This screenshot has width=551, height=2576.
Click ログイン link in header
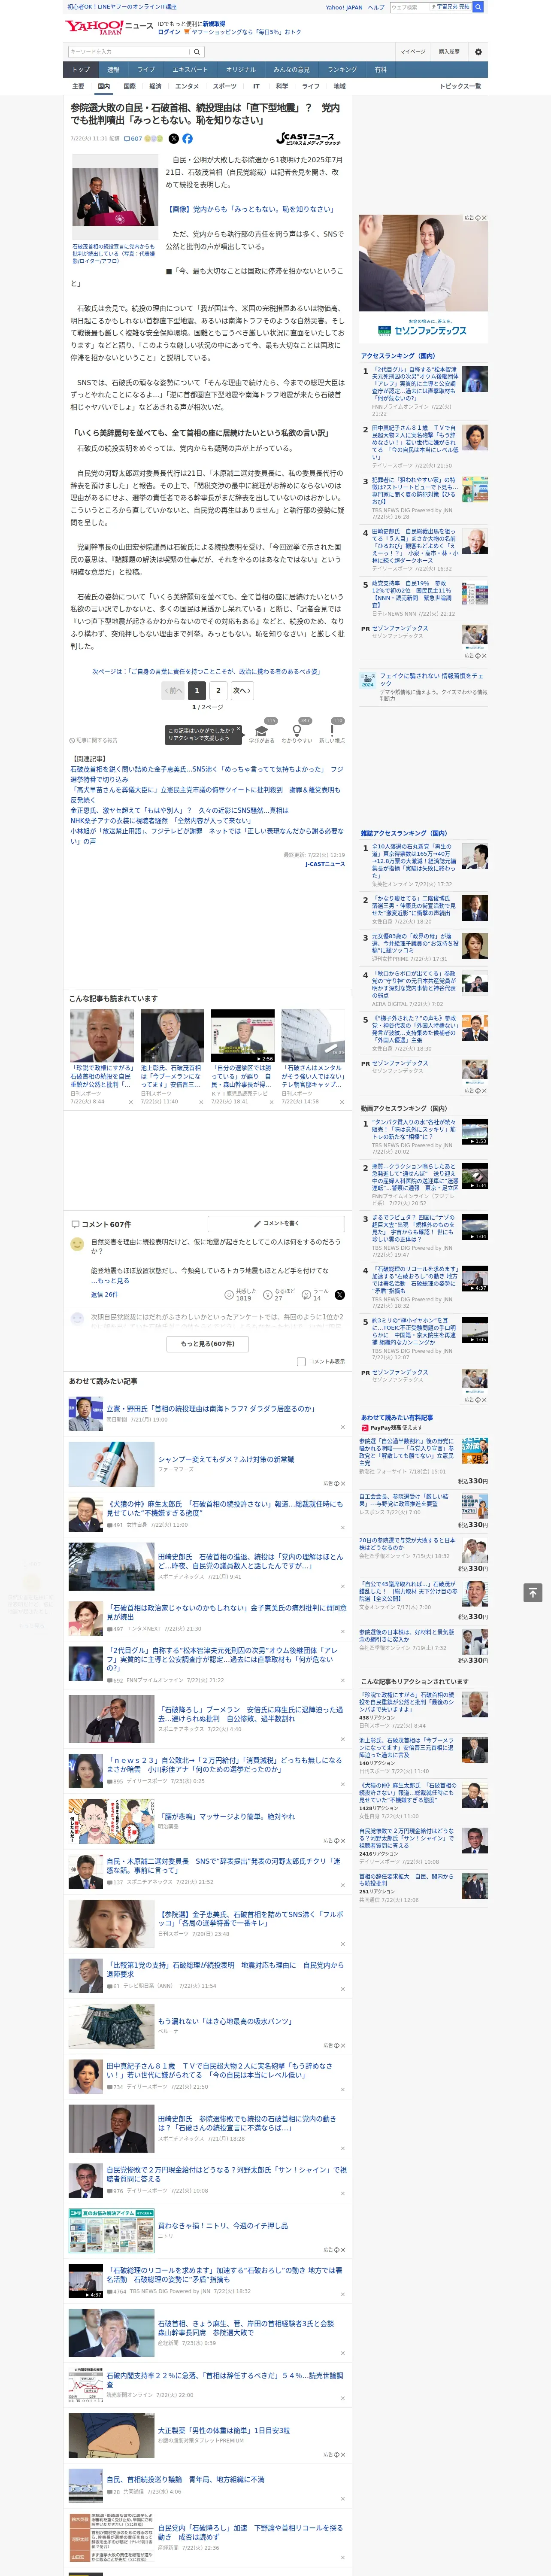click(169, 32)
